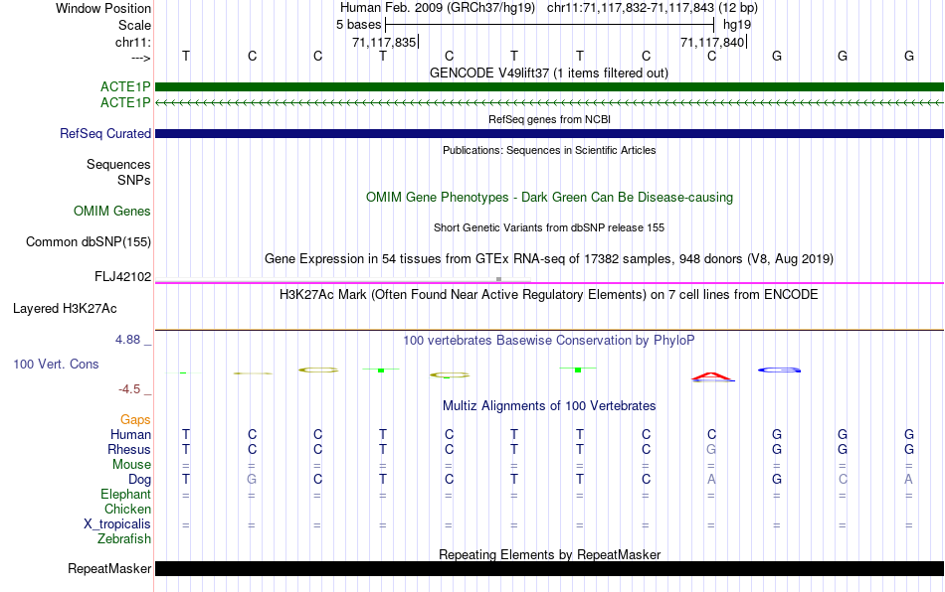
Task: Click the Dog species label
Action: click(x=140, y=480)
